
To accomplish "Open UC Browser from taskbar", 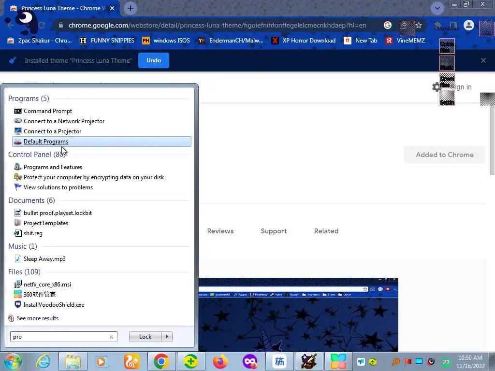I will tap(132, 361).
